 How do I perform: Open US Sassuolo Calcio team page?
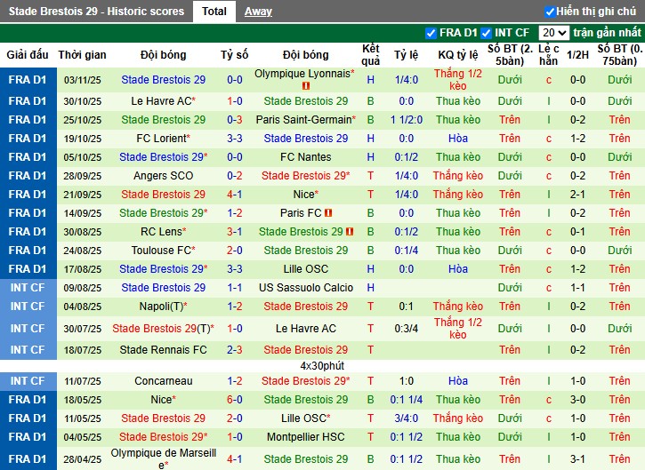click(x=305, y=288)
